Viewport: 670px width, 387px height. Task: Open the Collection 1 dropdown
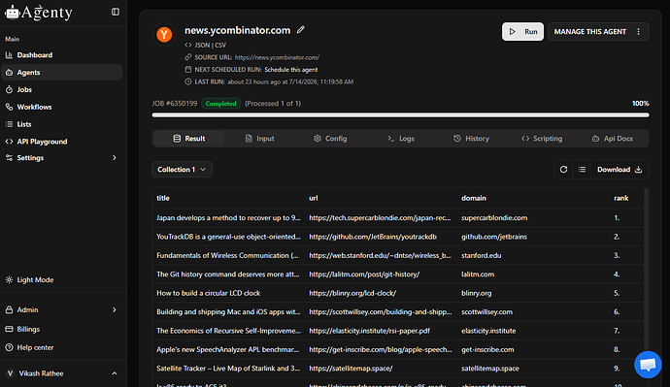(x=182, y=170)
